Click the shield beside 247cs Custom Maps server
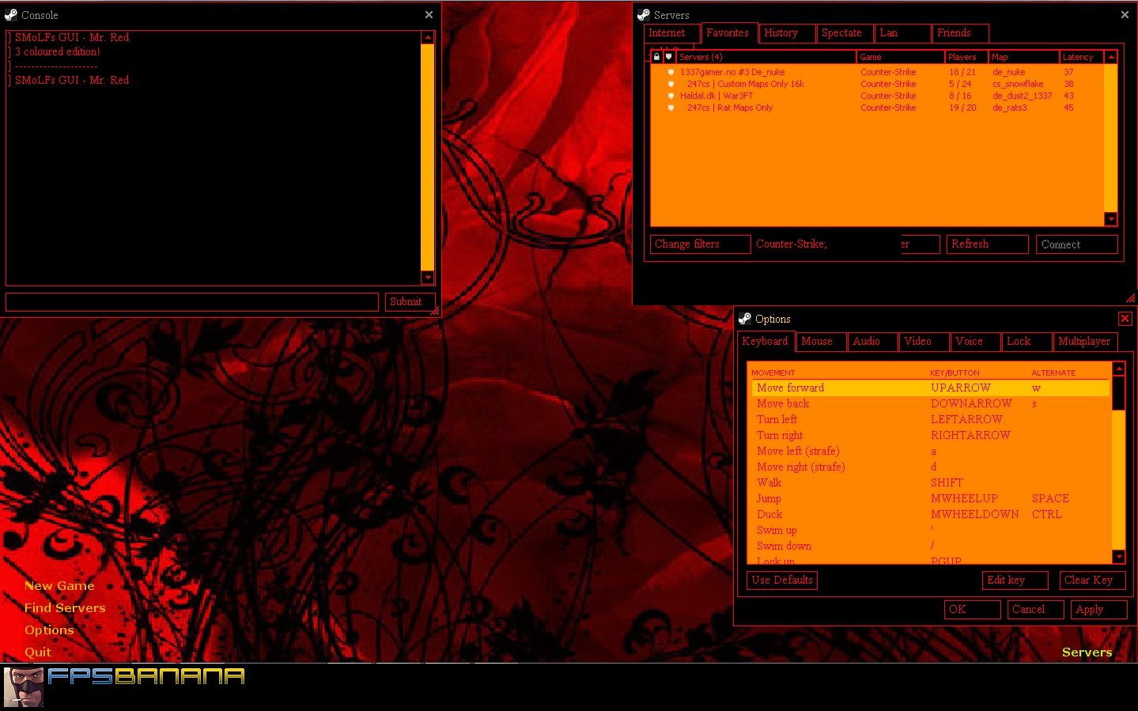Screen dimensions: 1138x711 [x=670, y=83]
